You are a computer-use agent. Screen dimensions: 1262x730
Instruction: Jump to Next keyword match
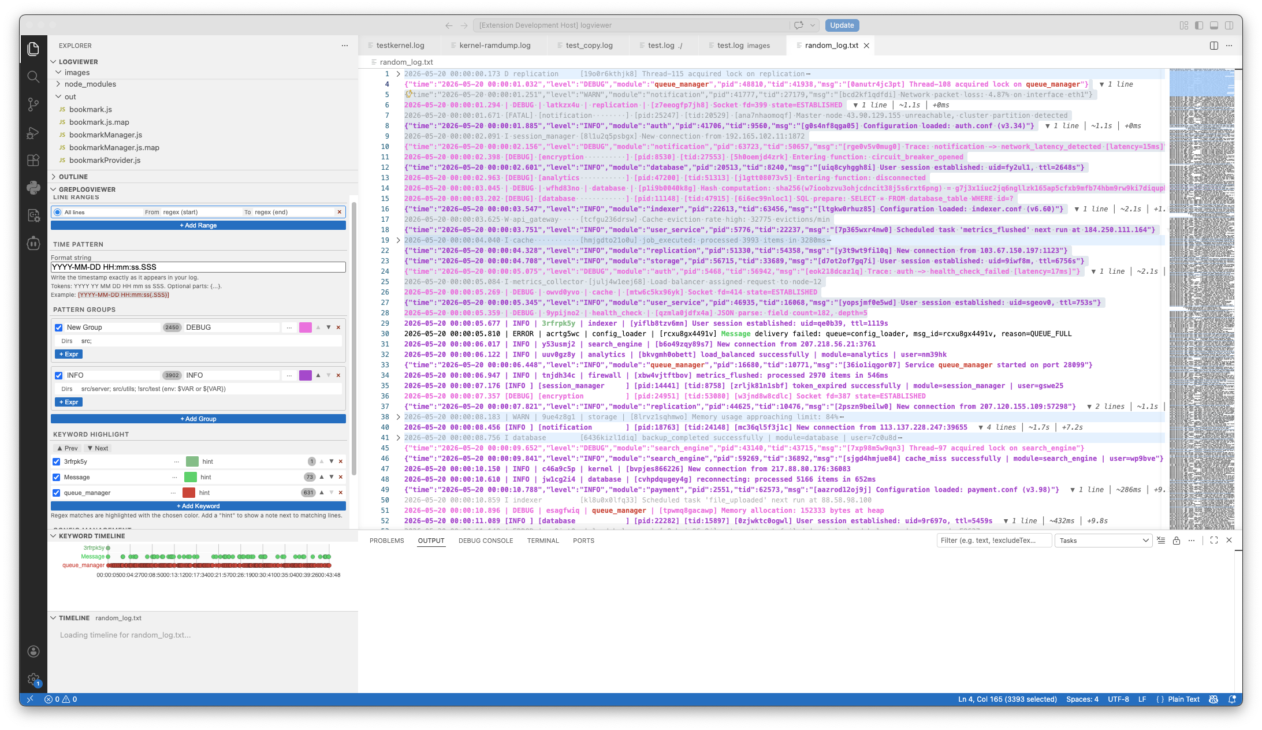98,448
